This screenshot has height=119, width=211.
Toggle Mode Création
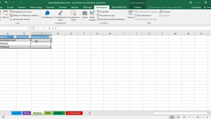tap(92, 16)
